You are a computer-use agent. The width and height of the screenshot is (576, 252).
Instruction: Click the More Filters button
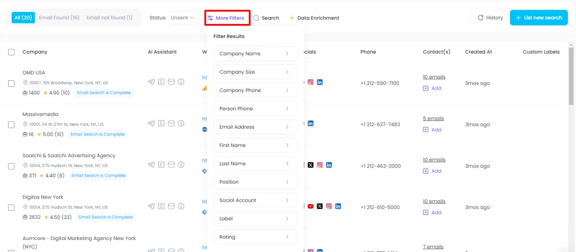(x=227, y=18)
